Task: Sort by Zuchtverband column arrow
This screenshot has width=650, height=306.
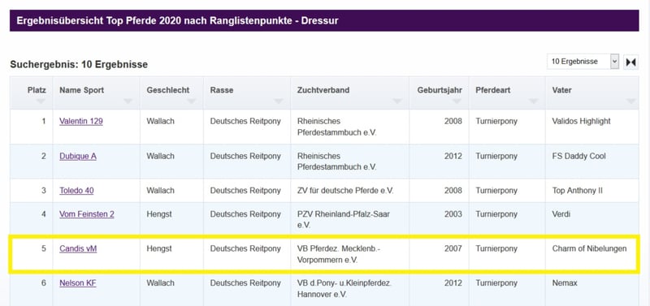Action: coord(397,101)
